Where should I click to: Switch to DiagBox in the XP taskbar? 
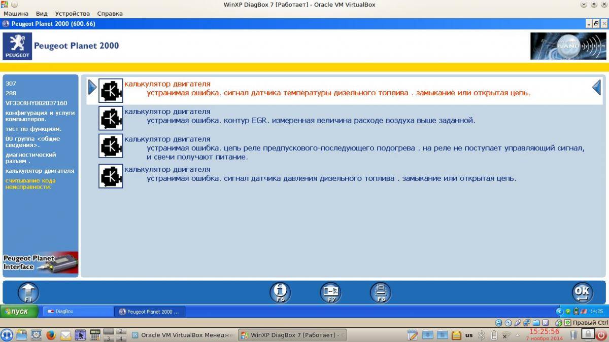point(78,312)
